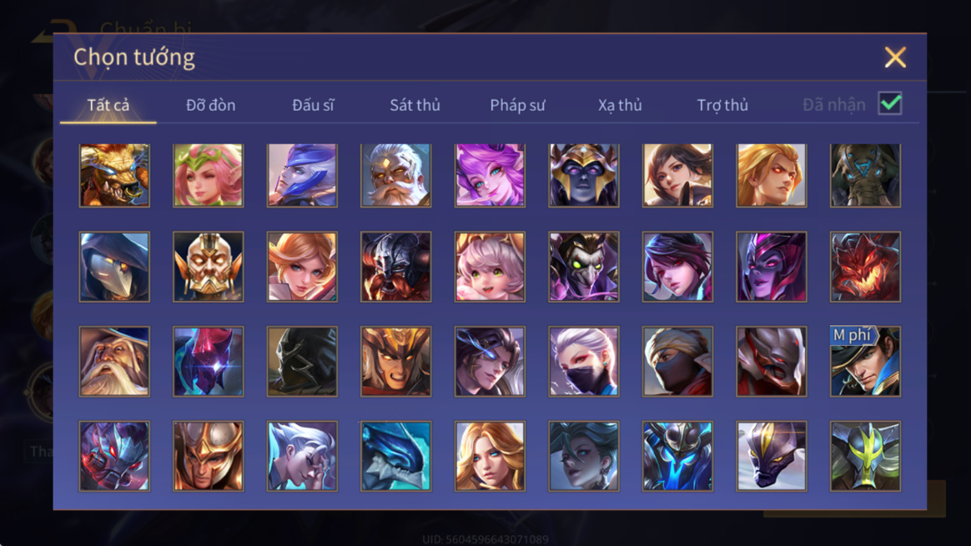Select the masked silver-haired ninja girl

[583, 362]
